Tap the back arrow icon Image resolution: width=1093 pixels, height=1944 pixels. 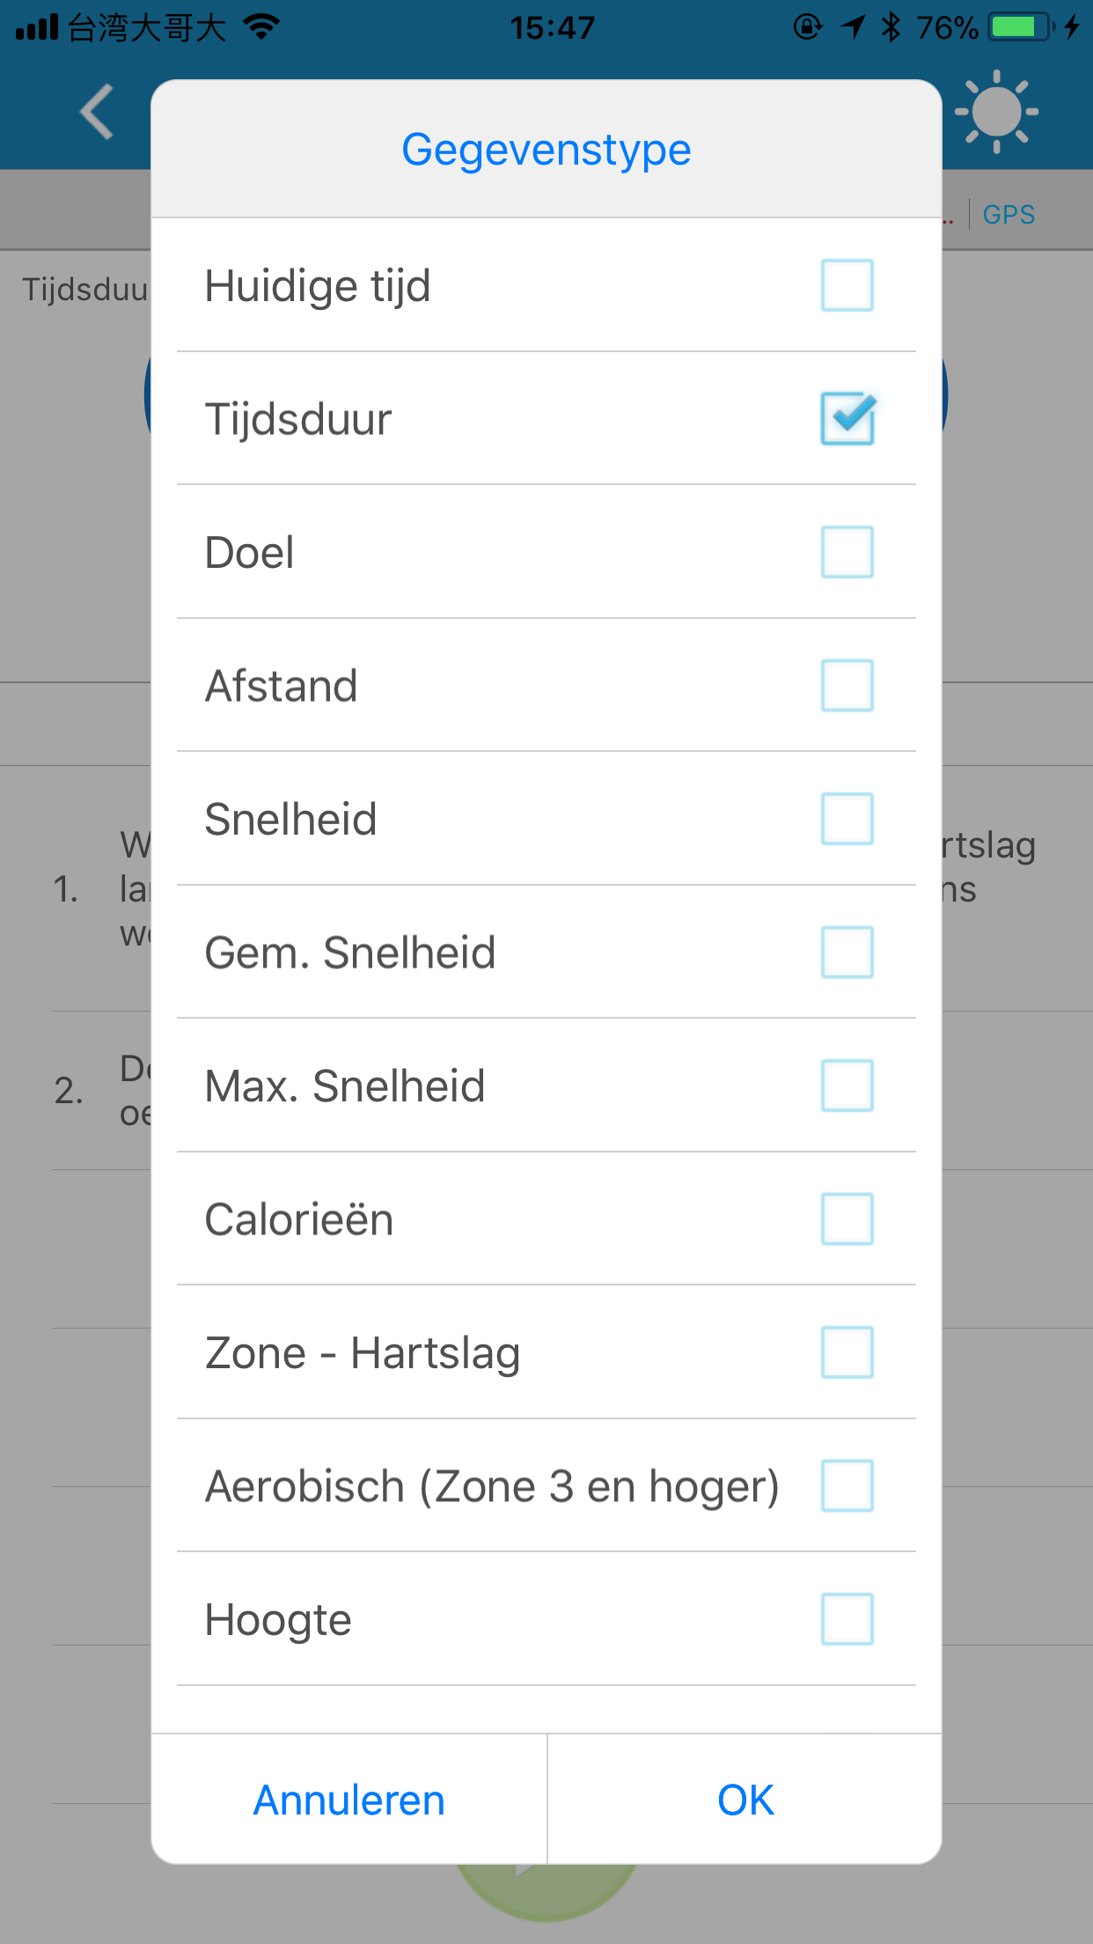click(x=97, y=112)
